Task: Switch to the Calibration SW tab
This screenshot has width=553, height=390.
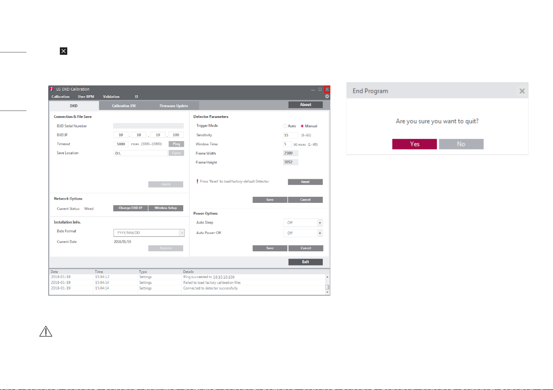Action: [x=124, y=106]
